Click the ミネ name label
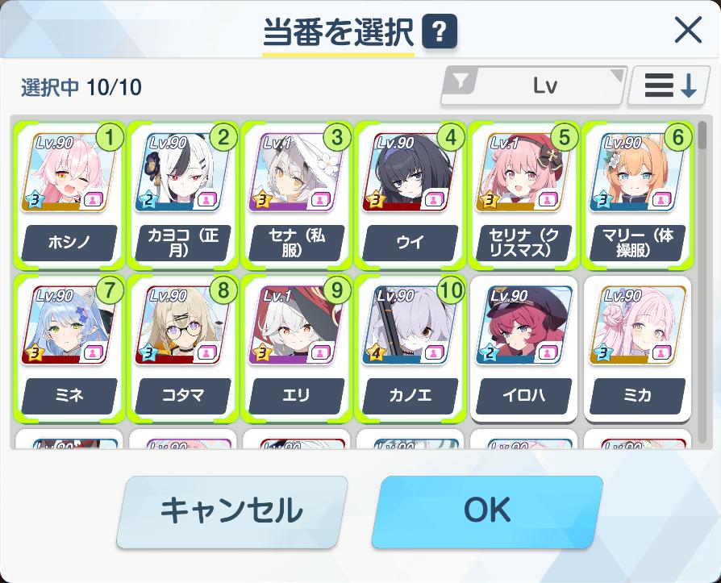This screenshot has height=583, width=721. [69, 395]
